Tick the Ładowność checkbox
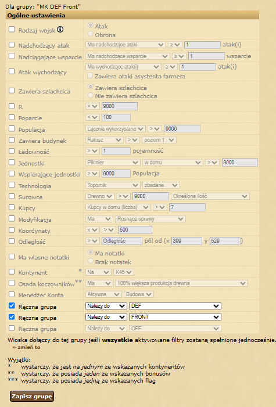The image size is (276, 407). point(12,151)
